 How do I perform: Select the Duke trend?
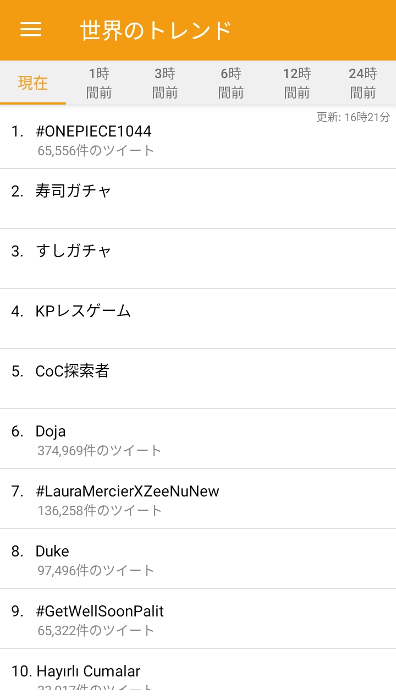[52, 551]
